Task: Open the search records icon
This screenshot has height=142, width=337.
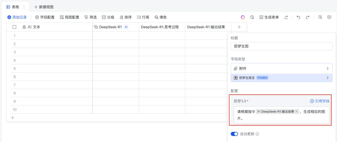Action: click(320, 17)
